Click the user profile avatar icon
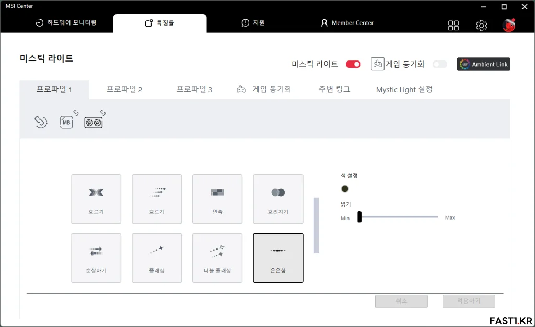Screen dimensions: 535x327 pyautogui.click(x=508, y=26)
